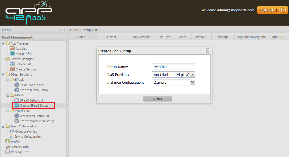Collapse the Team Collaboration folder
The height and width of the screenshot is (157, 289).
pos(3,127)
